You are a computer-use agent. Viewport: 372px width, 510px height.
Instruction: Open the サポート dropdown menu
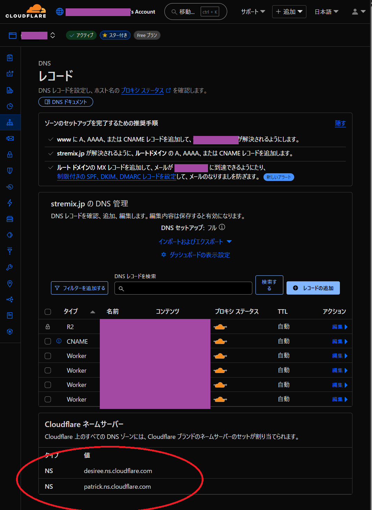(x=253, y=12)
